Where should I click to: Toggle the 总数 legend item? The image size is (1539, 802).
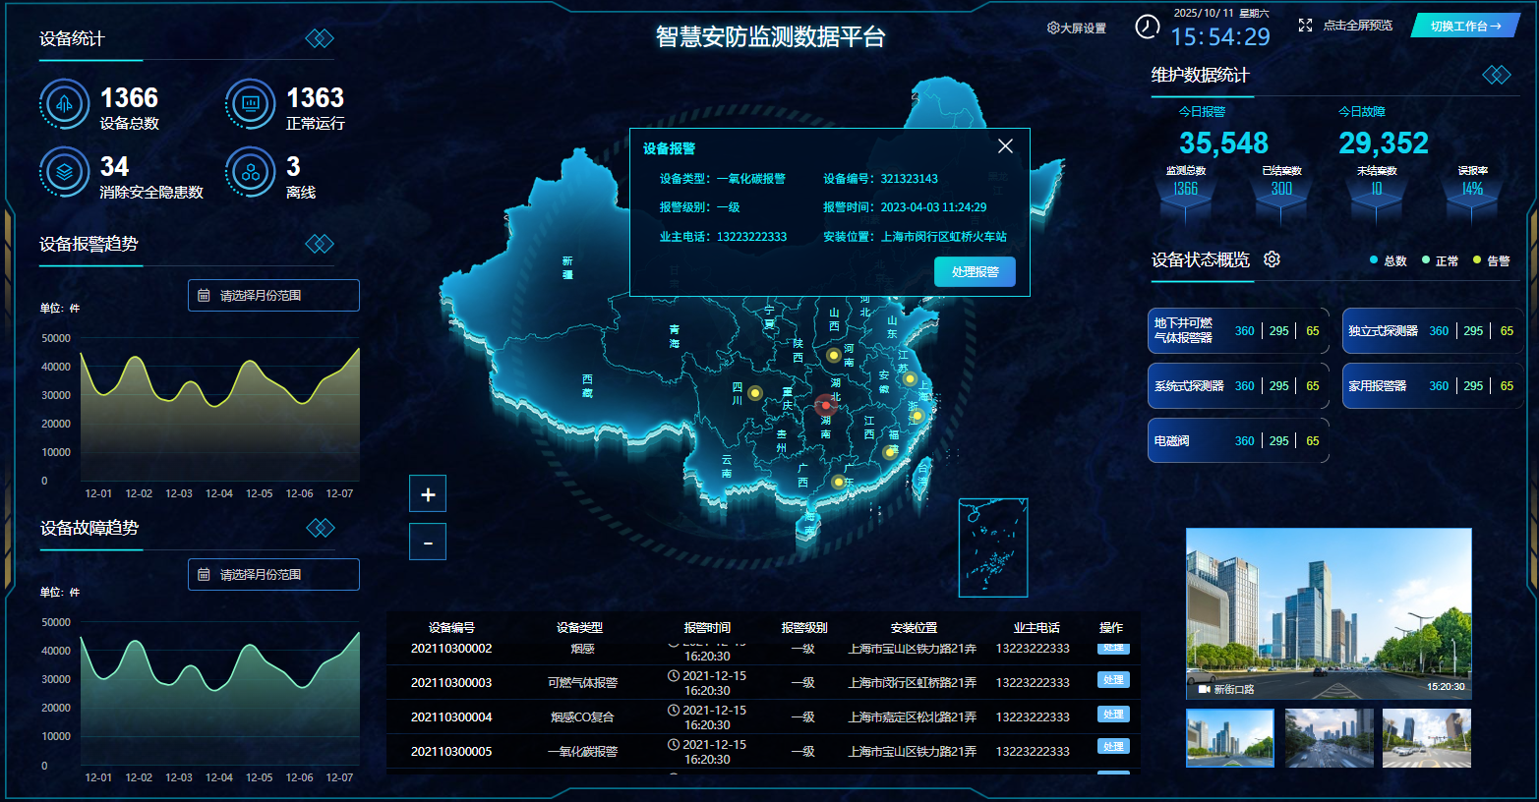point(1388,260)
